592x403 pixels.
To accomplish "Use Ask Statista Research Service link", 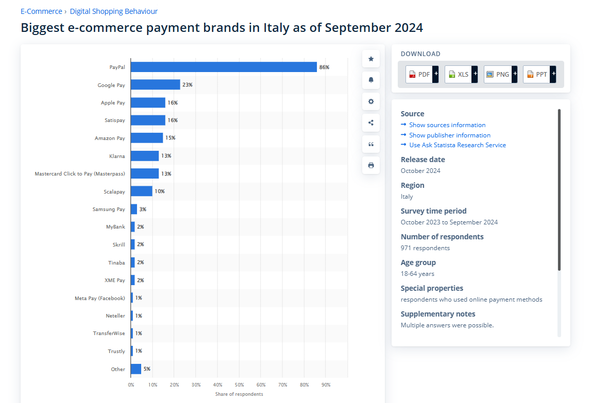I will coord(457,145).
